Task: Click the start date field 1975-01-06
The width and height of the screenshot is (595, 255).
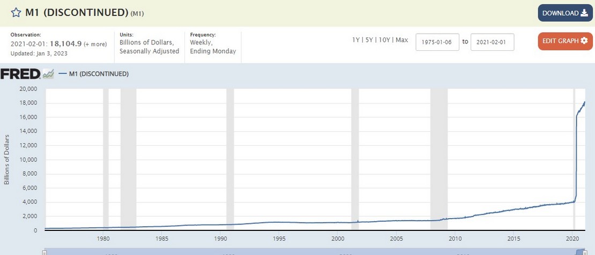Action: click(437, 42)
